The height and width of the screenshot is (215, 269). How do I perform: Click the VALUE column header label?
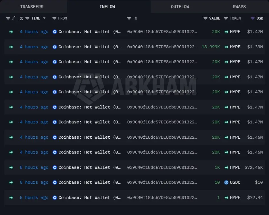215,18
